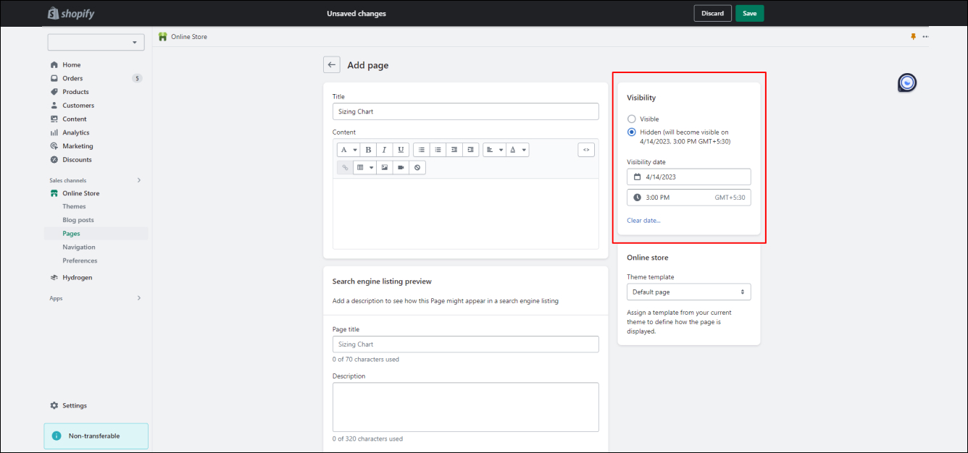Click the SEO Description text area
Image resolution: width=968 pixels, height=453 pixels.
[x=465, y=407]
